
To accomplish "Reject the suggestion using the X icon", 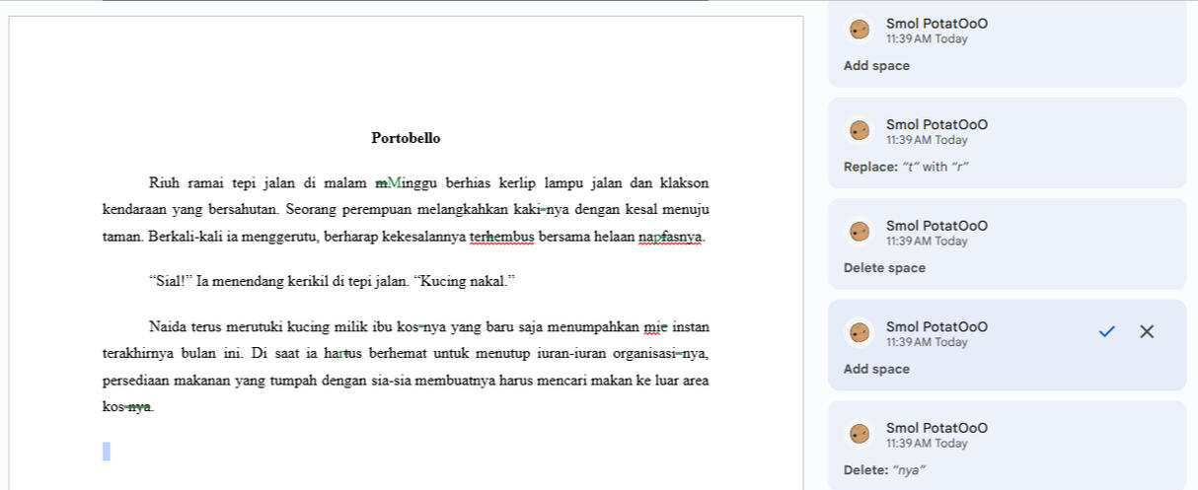I will coord(1146,332).
